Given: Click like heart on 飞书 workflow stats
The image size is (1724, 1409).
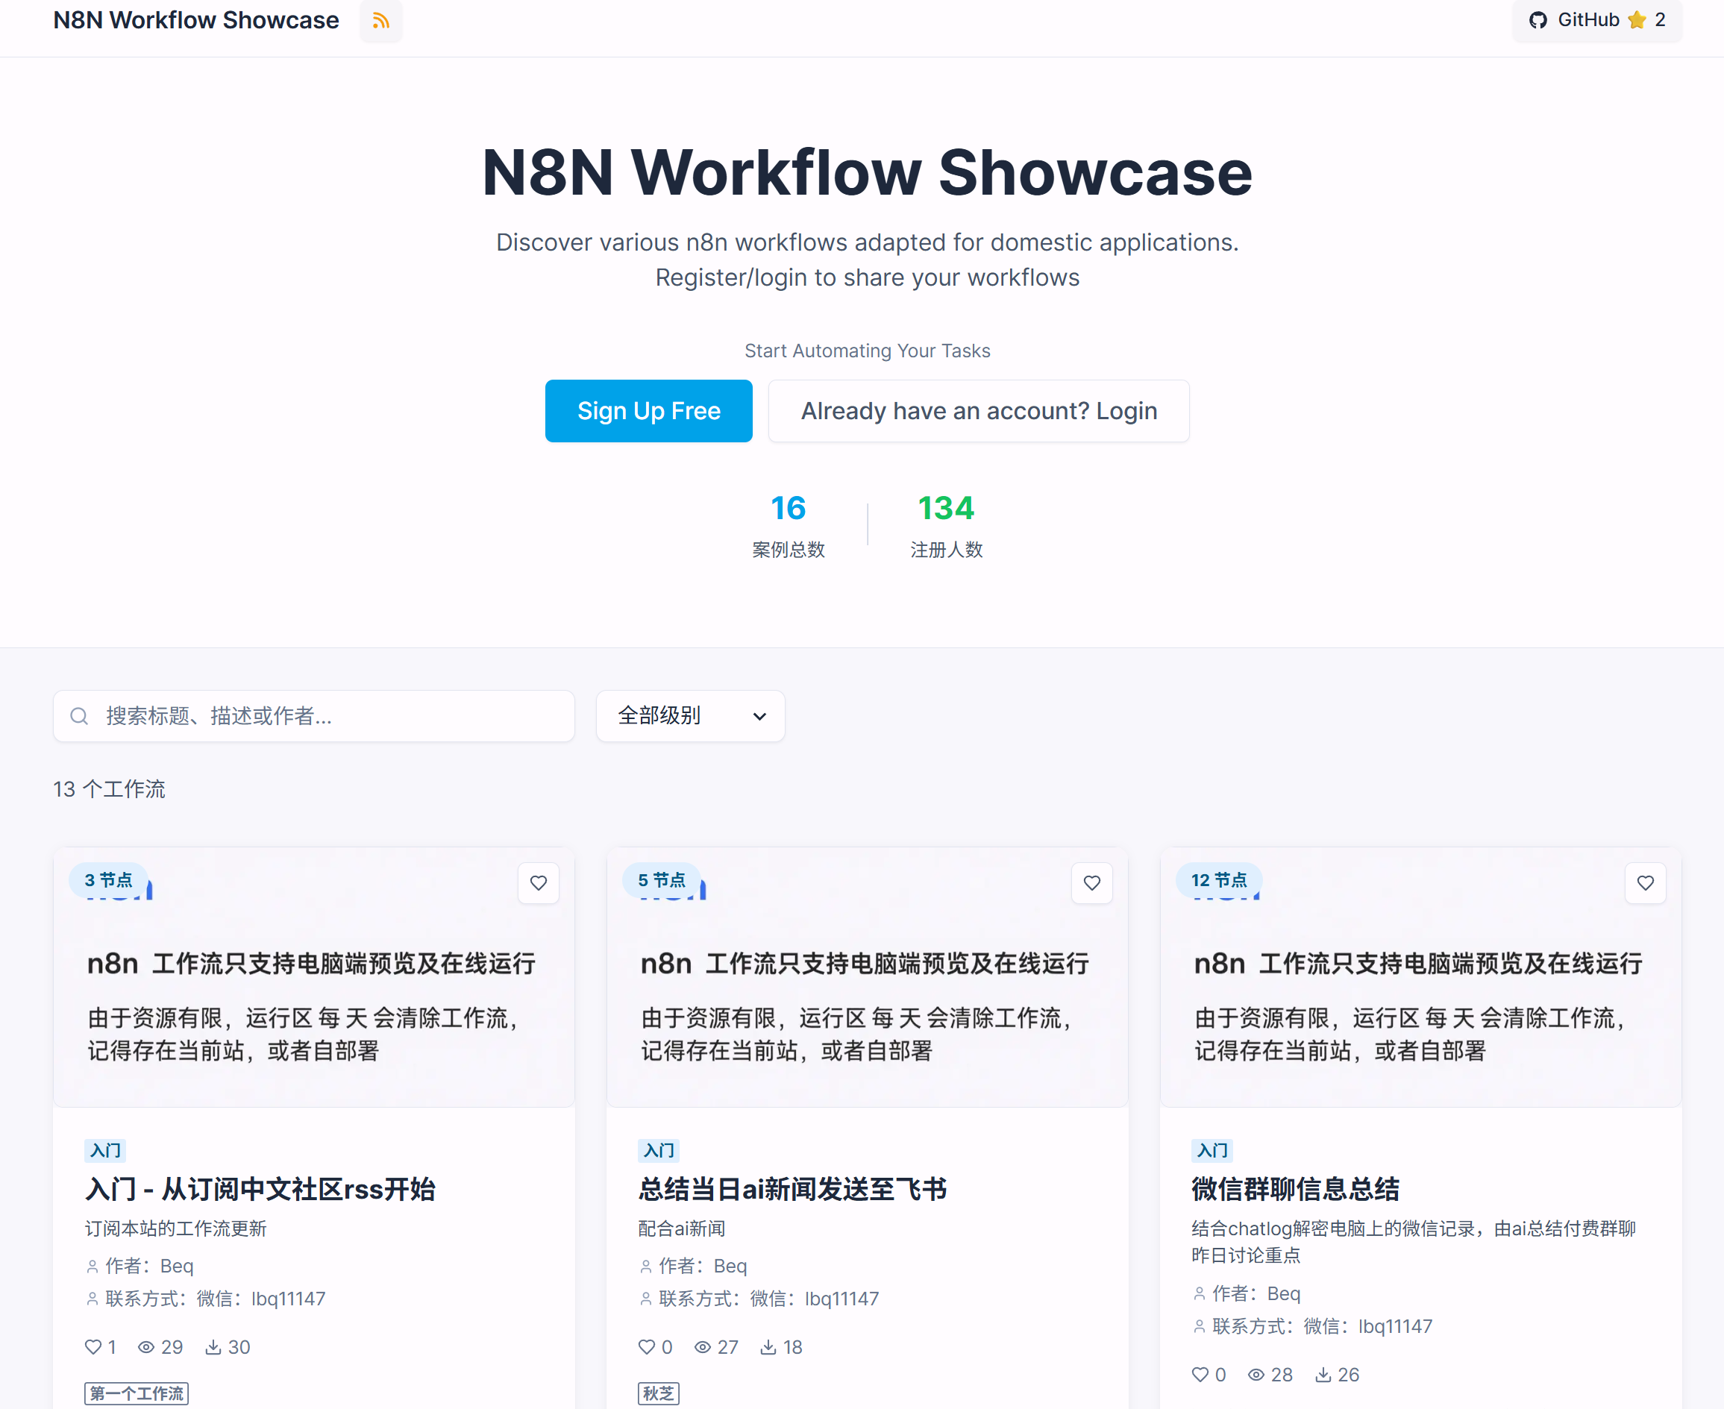Looking at the screenshot, I should 647,1347.
